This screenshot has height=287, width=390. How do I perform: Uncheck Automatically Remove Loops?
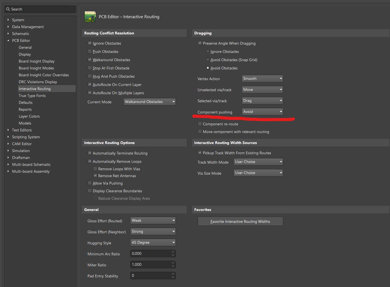[90, 161]
